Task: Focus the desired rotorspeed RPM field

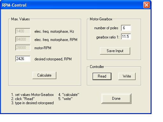Action: click(x=23, y=59)
